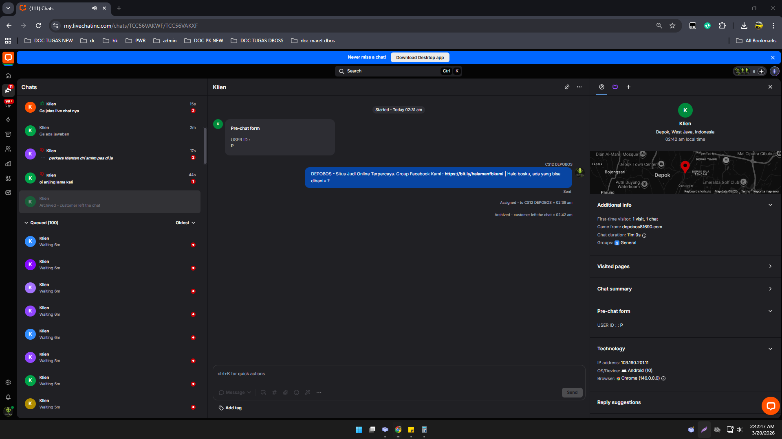Click the hashtag icon in composer
Image resolution: width=782 pixels, height=439 pixels.
point(274,393)
